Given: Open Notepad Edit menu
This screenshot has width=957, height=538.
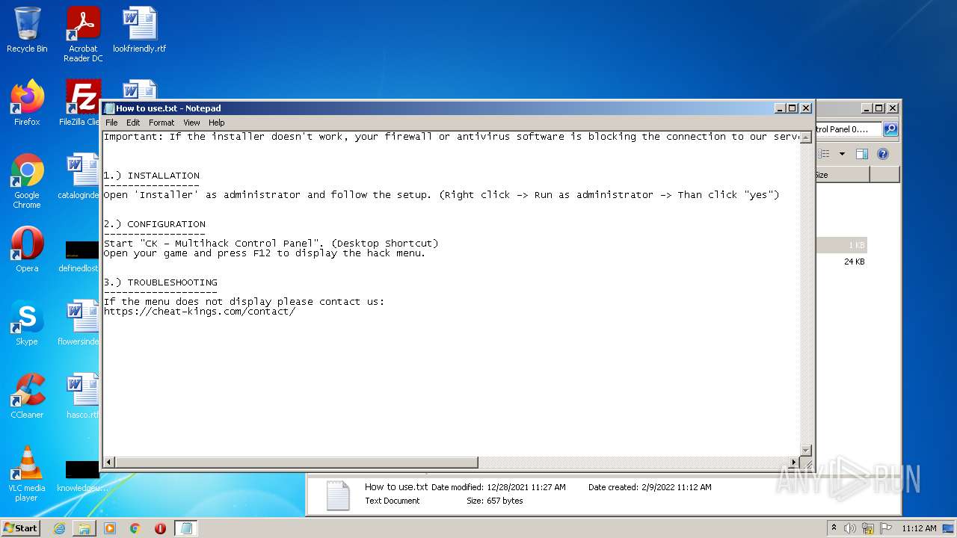Looking at the screenshot, I should tap(133, 123).
